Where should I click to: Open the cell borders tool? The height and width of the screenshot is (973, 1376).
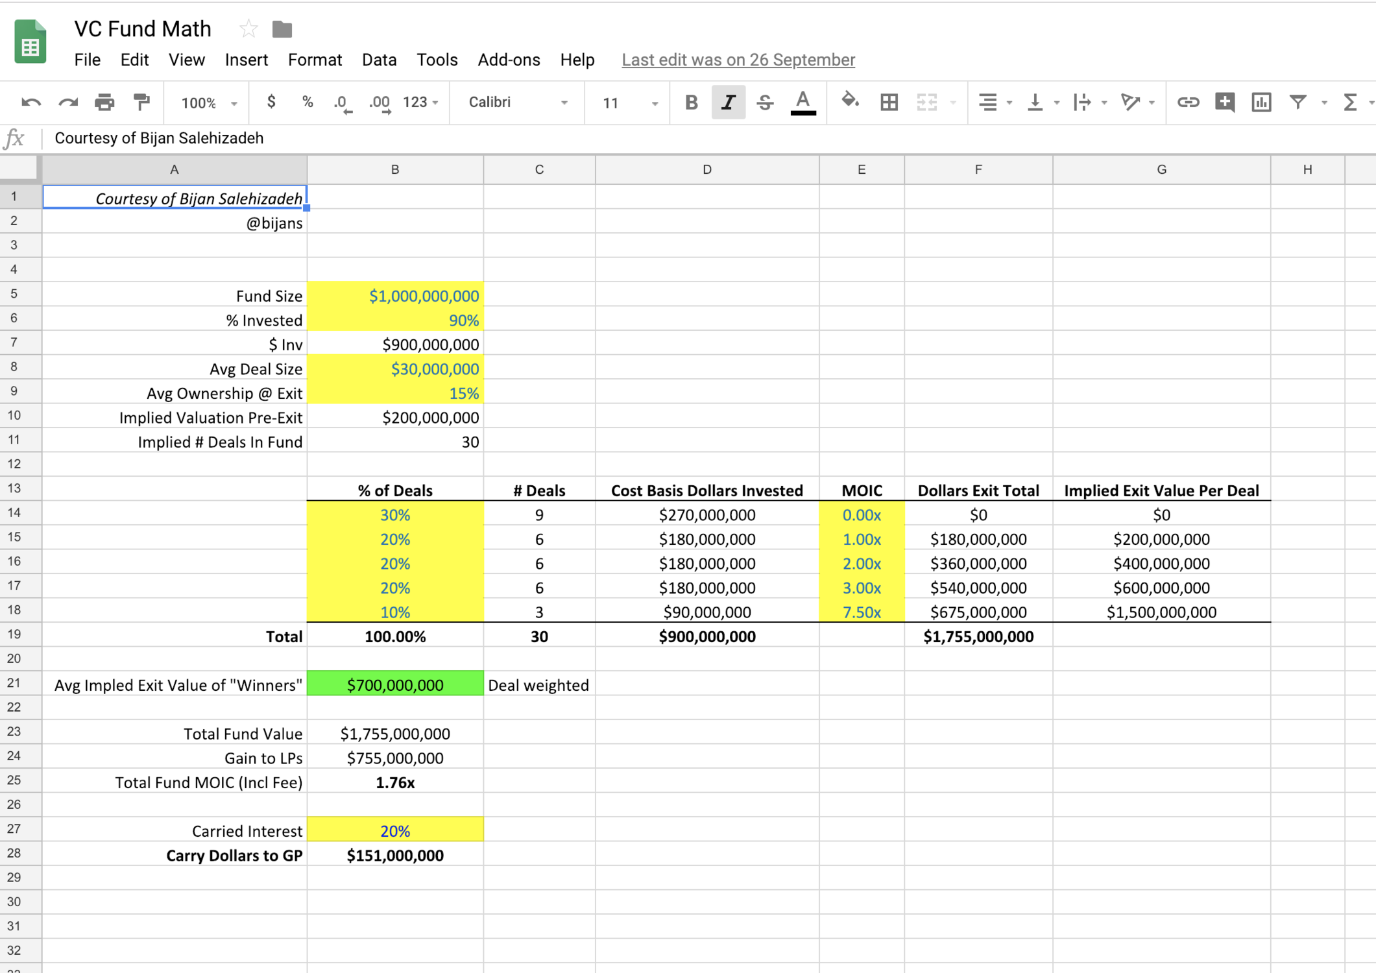889,102
